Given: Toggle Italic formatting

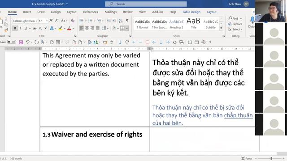Looking at the screenshot, I should coord(20,28).
